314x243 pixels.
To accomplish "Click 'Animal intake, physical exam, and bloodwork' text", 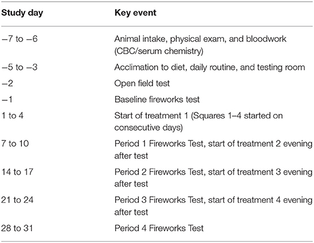I will click(200, 39).
